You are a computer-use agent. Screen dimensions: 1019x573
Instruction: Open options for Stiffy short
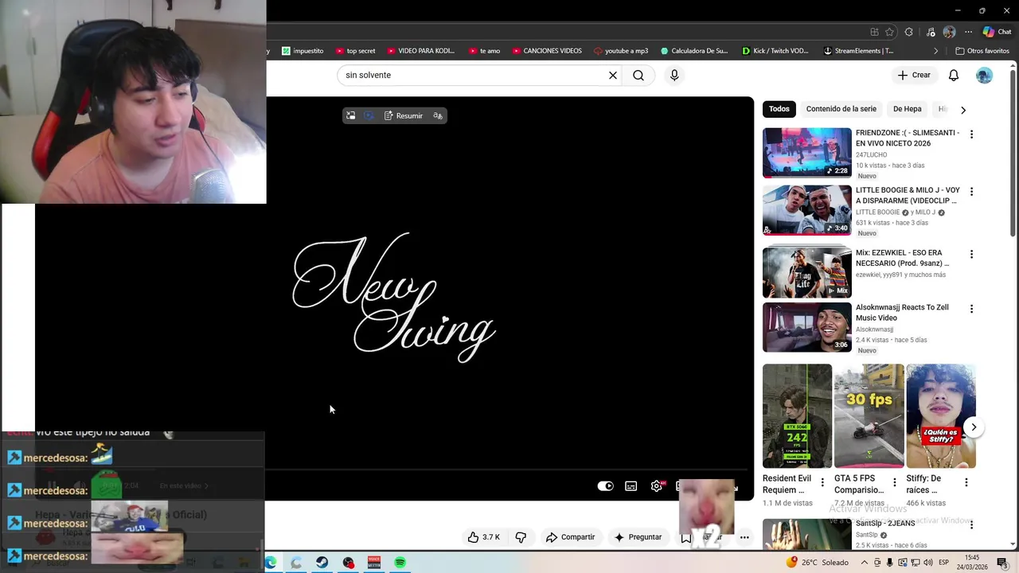click(x=966, y=482)
